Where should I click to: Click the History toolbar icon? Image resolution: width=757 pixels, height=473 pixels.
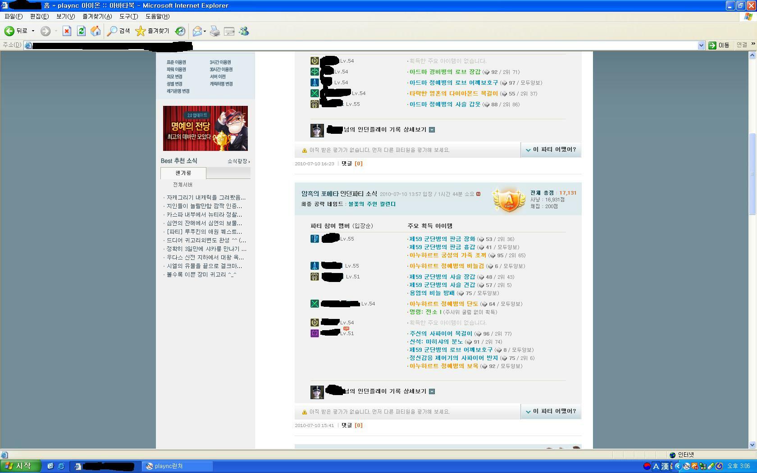180,31
